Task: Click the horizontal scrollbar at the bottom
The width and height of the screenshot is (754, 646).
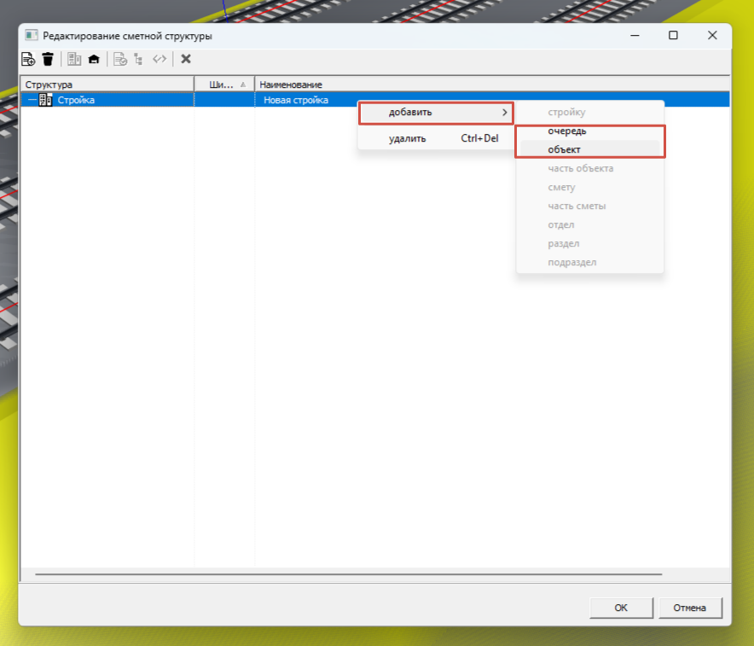Action: (348, 573)
